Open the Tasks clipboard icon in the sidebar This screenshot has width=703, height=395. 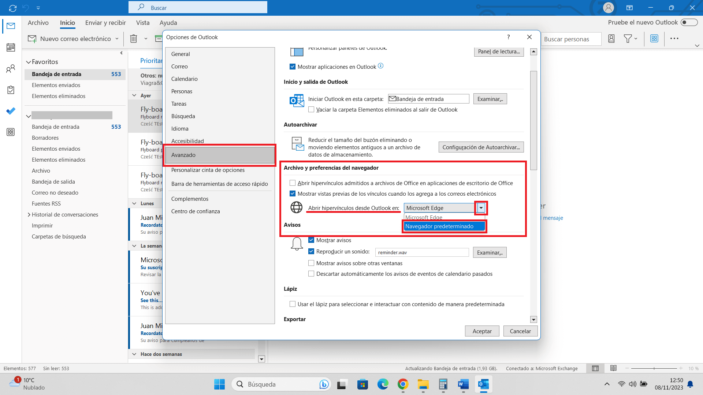[11, 90]
